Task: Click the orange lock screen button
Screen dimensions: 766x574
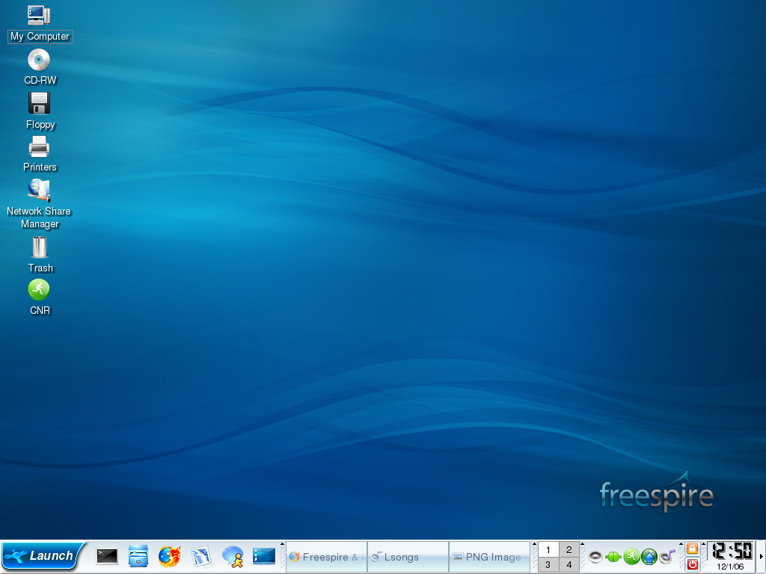Action: coord(692,549)
